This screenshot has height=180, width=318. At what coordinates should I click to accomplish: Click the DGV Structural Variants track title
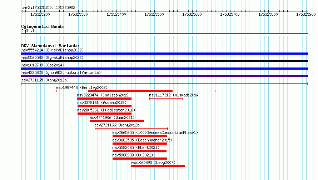(50, 46)
